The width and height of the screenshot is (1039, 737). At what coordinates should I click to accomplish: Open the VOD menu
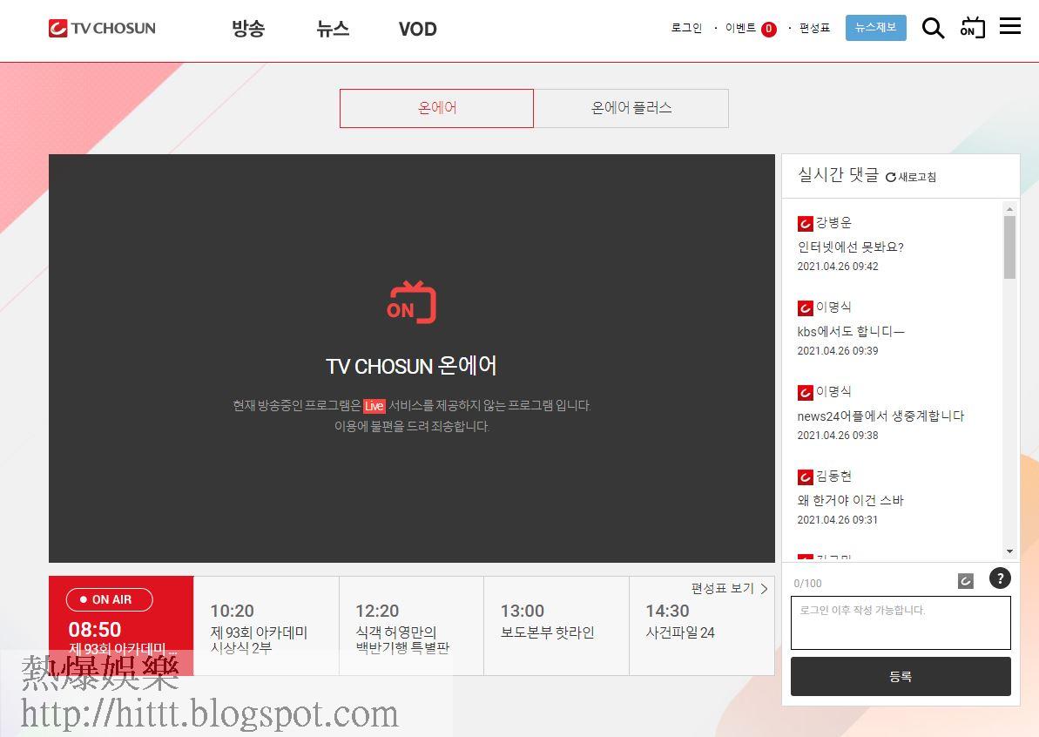pos(417,29)
